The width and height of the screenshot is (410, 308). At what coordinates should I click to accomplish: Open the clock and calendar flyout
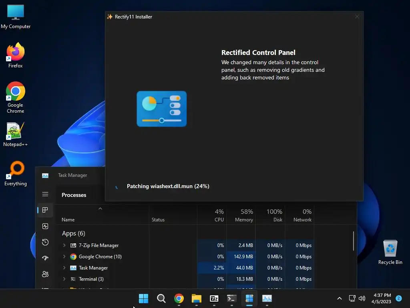pyautogui.click(x=381, y=298)
